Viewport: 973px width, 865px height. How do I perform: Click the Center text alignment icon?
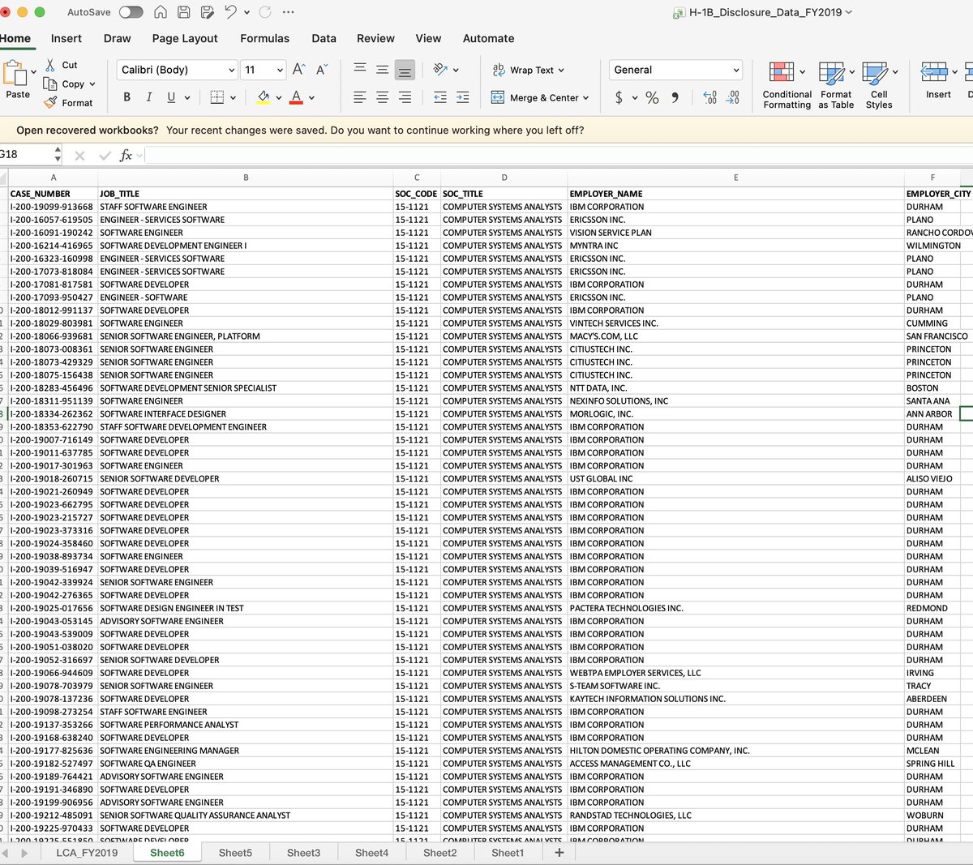(x=382, y=97)
